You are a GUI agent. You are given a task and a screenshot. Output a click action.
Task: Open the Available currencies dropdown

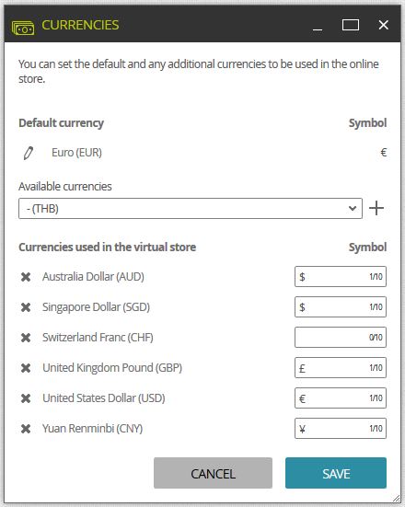click(x=191, y=209)
